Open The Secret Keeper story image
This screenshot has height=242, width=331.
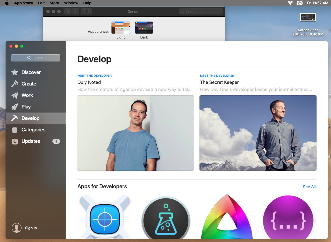tap(258, 133)
